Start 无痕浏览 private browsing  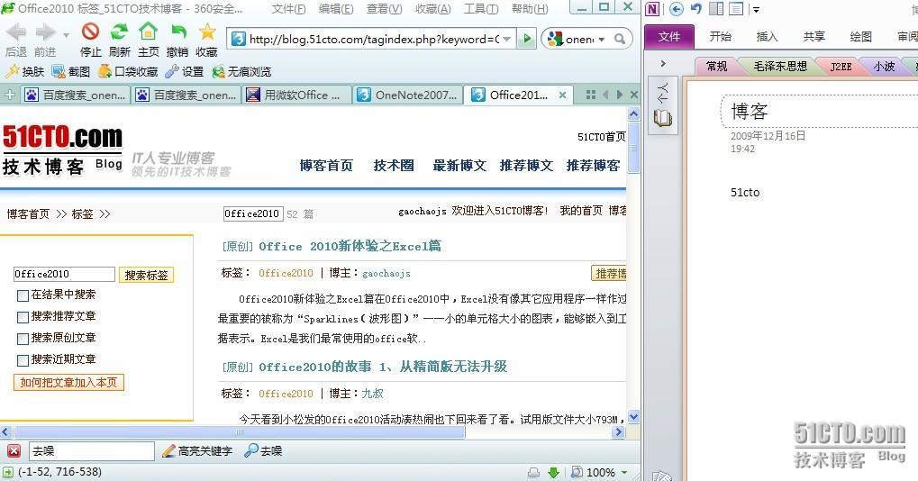click(241, 71)
